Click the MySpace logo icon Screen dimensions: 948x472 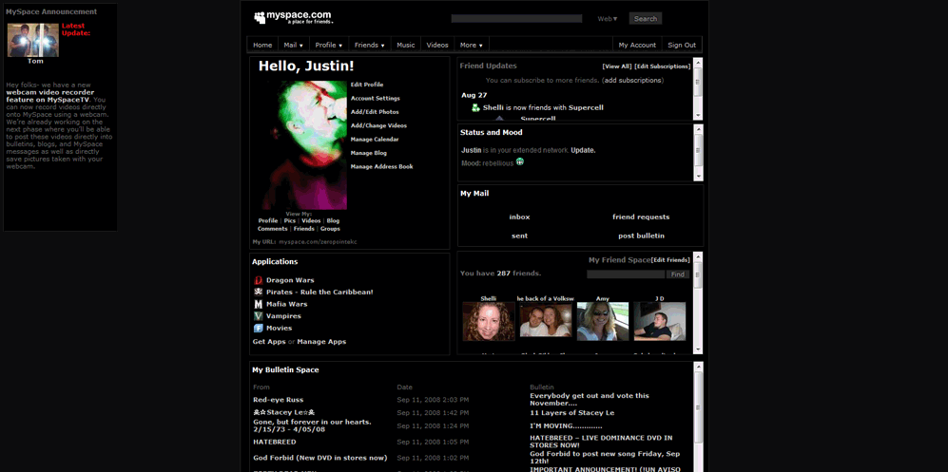pos(260,18)
